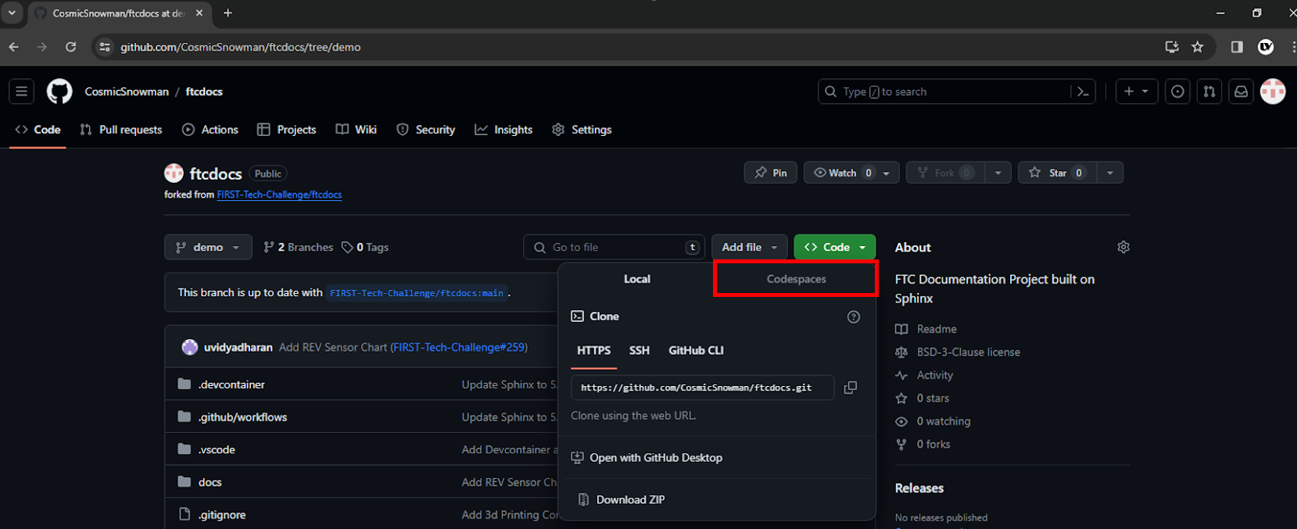Image resolution: width=1297 pixels, height=529 pixels.
Task: Open the CosmicSnowman owner breadcrumb link
Action: pyautogui.click(x=127, y=91)
